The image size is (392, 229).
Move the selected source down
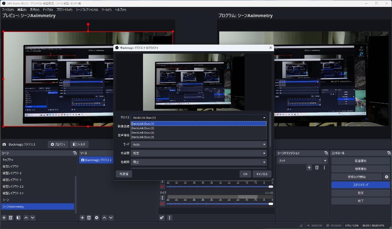tap(111, 218)
